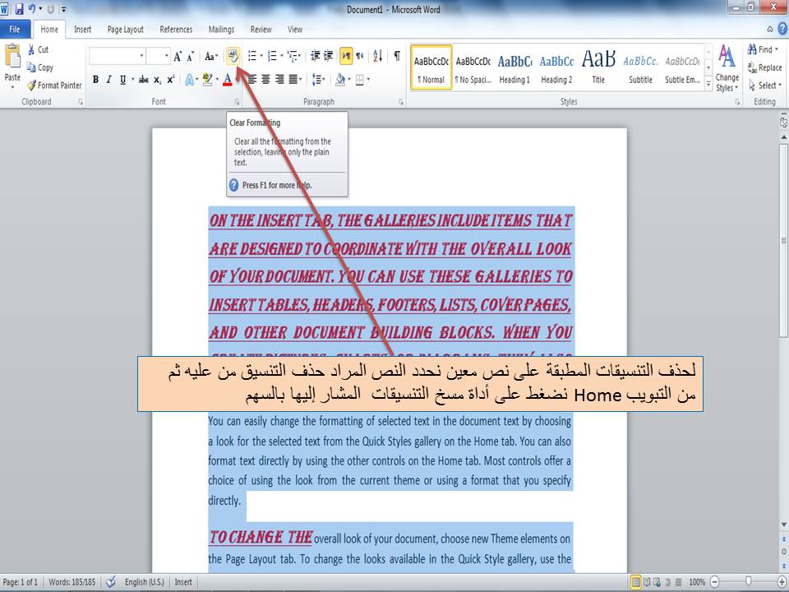
Task: Apply the Heading 2 style
Action: pyautogui.click(x=556, y=68)
